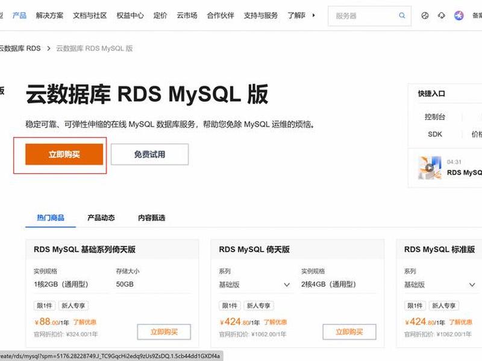Click 了解优惠 in RDS MySQL 倚天版 card
482x361 pixels.
(x=275, y=322)
